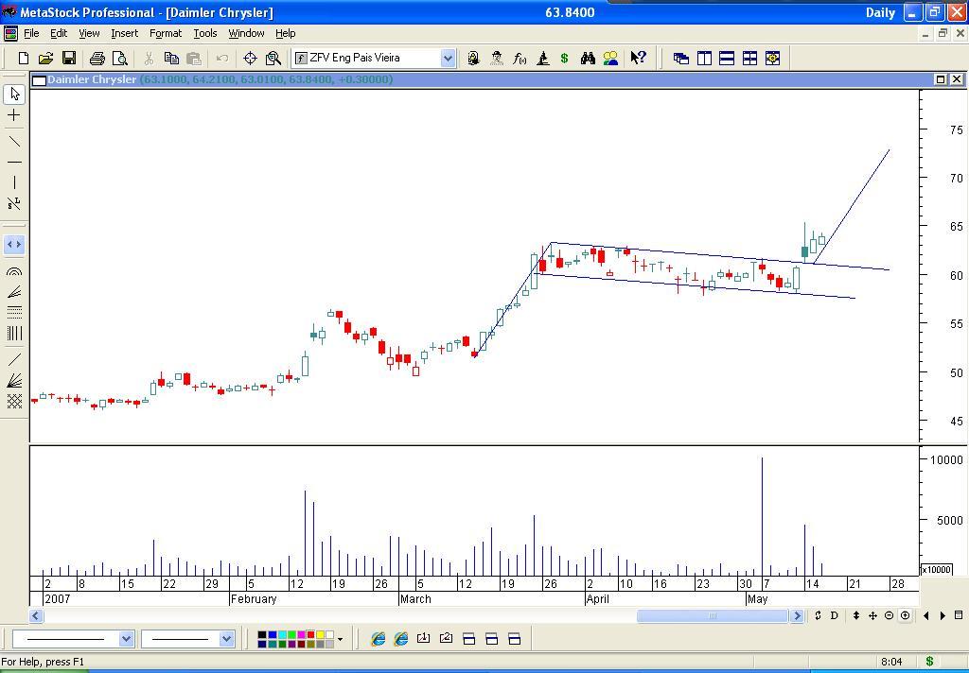The width and height of the screenshot is (969, 673).
Task: Pick the black color swatch
Action: click(262, 635)
